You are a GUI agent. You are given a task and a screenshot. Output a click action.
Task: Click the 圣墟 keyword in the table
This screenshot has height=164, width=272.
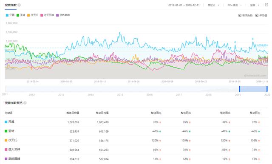[x=11, y=131]
